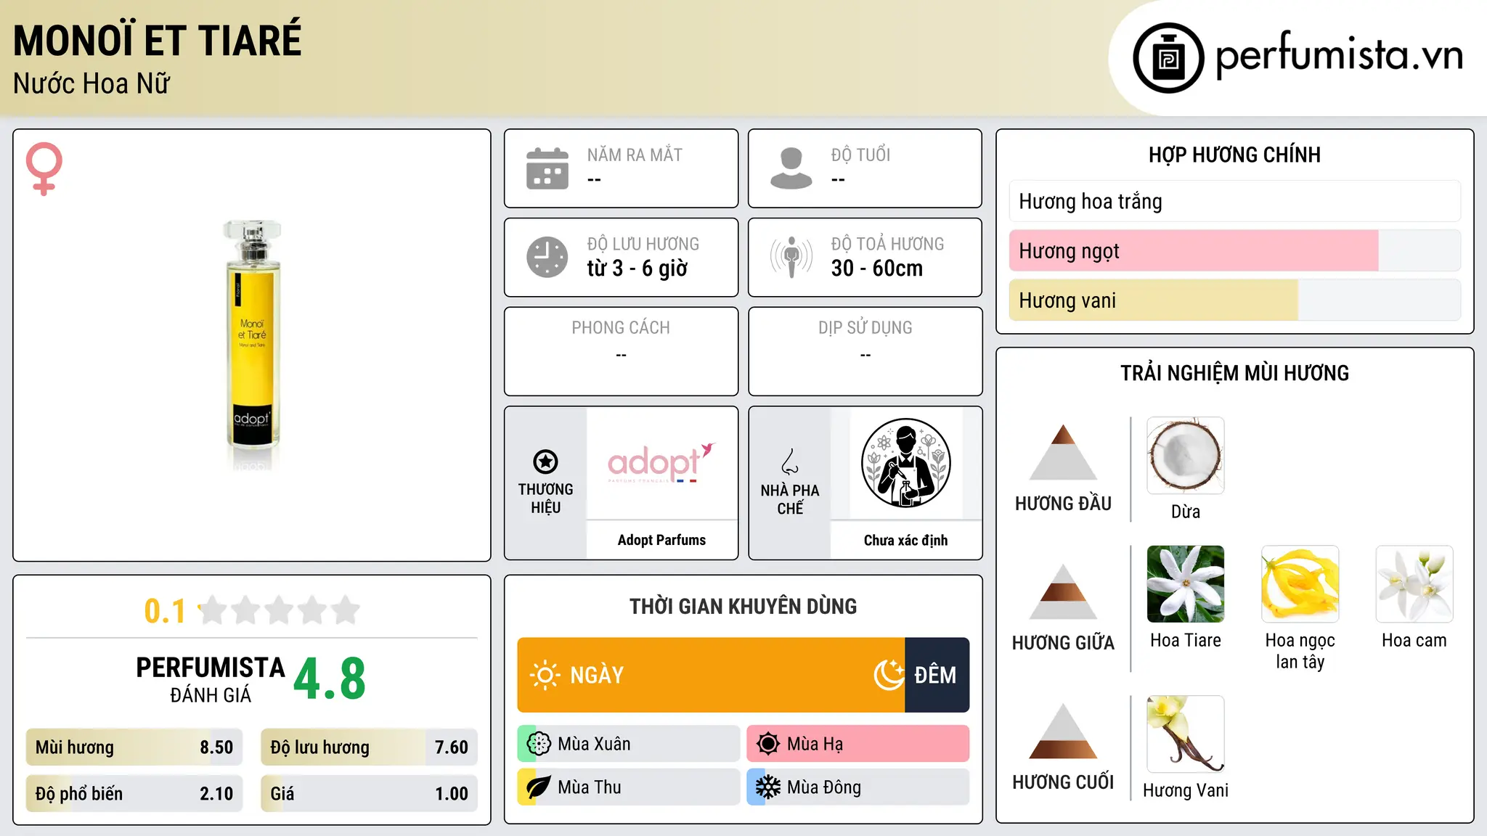Click the Hương vani accord bar

[x=1235, y=300]
